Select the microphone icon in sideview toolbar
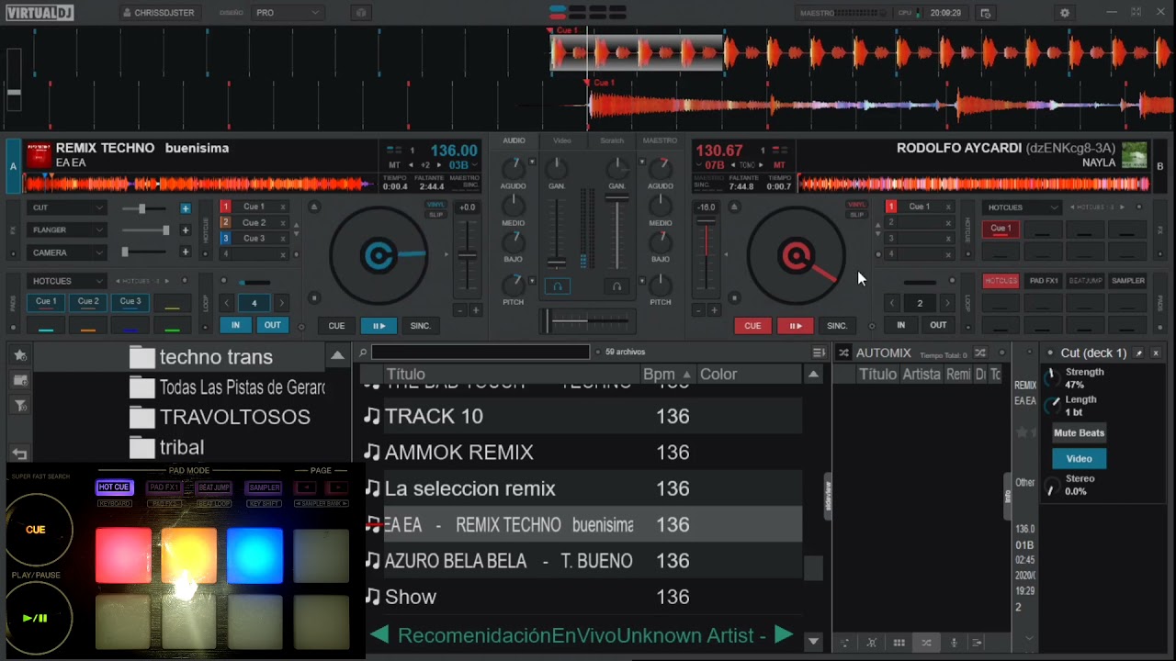This screenshot has width=1176, height=661. (954, 643)
